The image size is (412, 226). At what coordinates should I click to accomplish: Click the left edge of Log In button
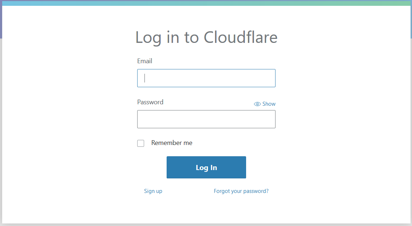pyautogui.click(x=171, y=168)
